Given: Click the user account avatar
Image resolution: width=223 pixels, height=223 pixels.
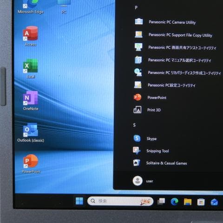Looking at the screenshot, I should tap(138, 181).
